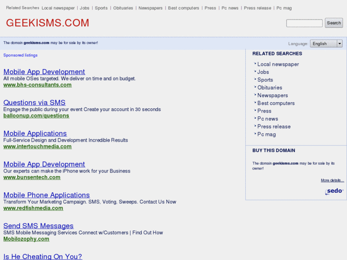Click Local newspaper in sidebar related searches

(x=278, y=64)
